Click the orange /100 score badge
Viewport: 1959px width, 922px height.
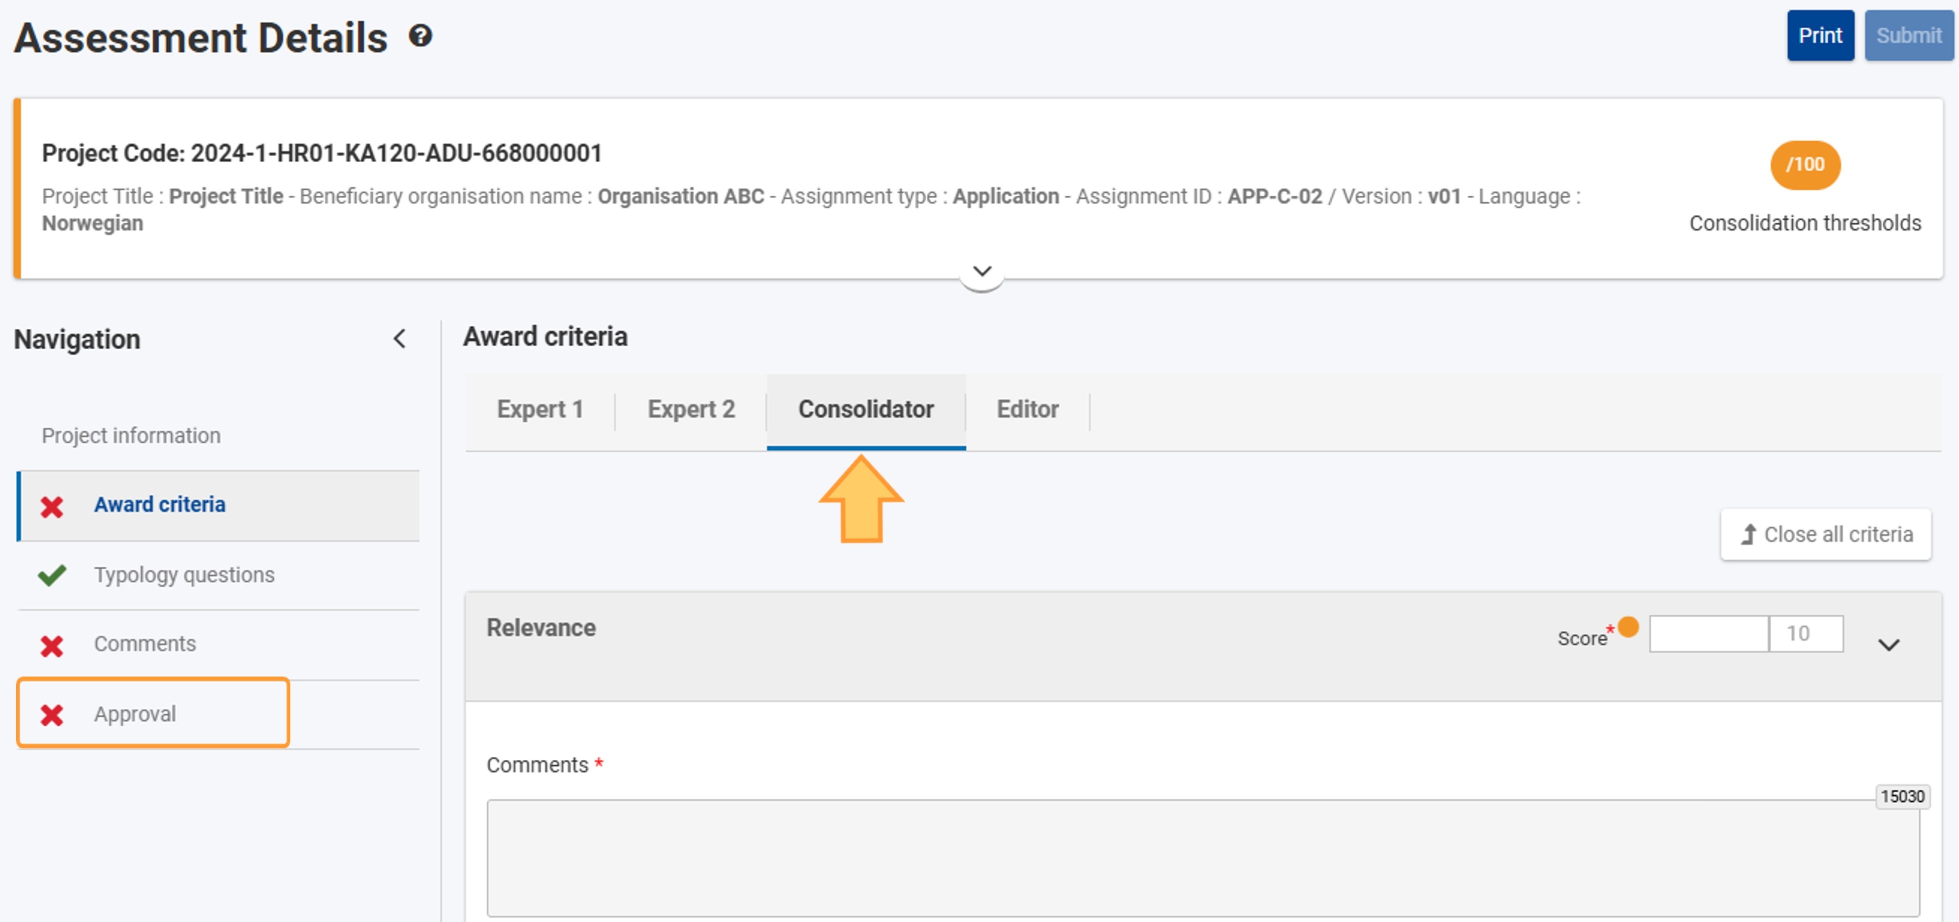[1805, 165]
